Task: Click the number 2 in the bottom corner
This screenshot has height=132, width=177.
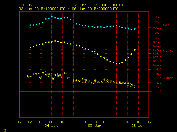Action: 5,130
